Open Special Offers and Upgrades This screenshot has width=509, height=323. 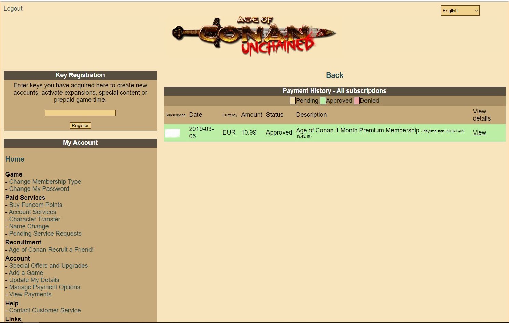coord(49,266)
